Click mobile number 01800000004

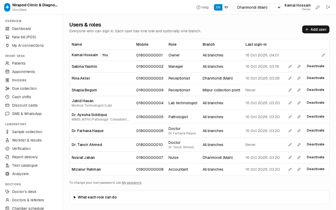coord(150,103)
